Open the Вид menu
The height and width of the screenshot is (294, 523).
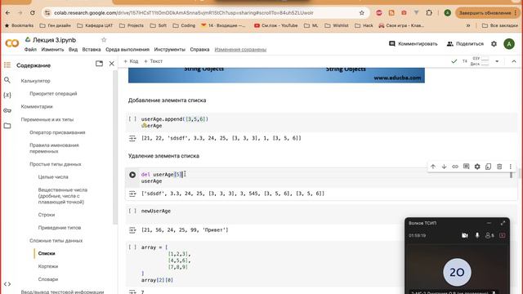pos(73,49)
